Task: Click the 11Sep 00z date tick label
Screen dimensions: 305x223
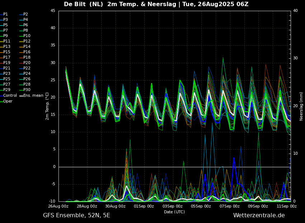Action: [x=287, y=206]
